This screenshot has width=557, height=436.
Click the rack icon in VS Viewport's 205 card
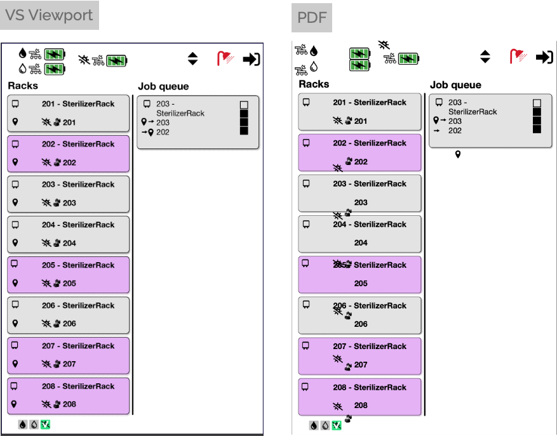(x=16, y=265)
